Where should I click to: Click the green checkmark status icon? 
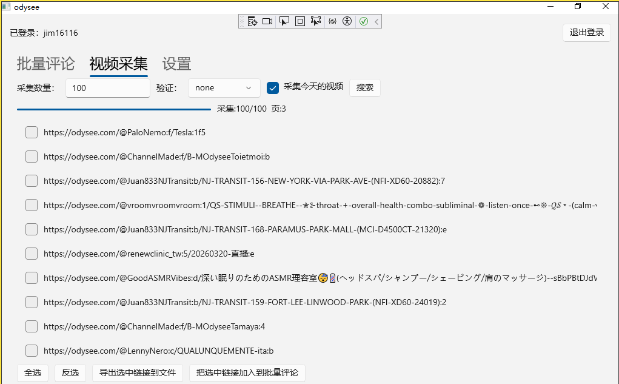tap(364, 21)
